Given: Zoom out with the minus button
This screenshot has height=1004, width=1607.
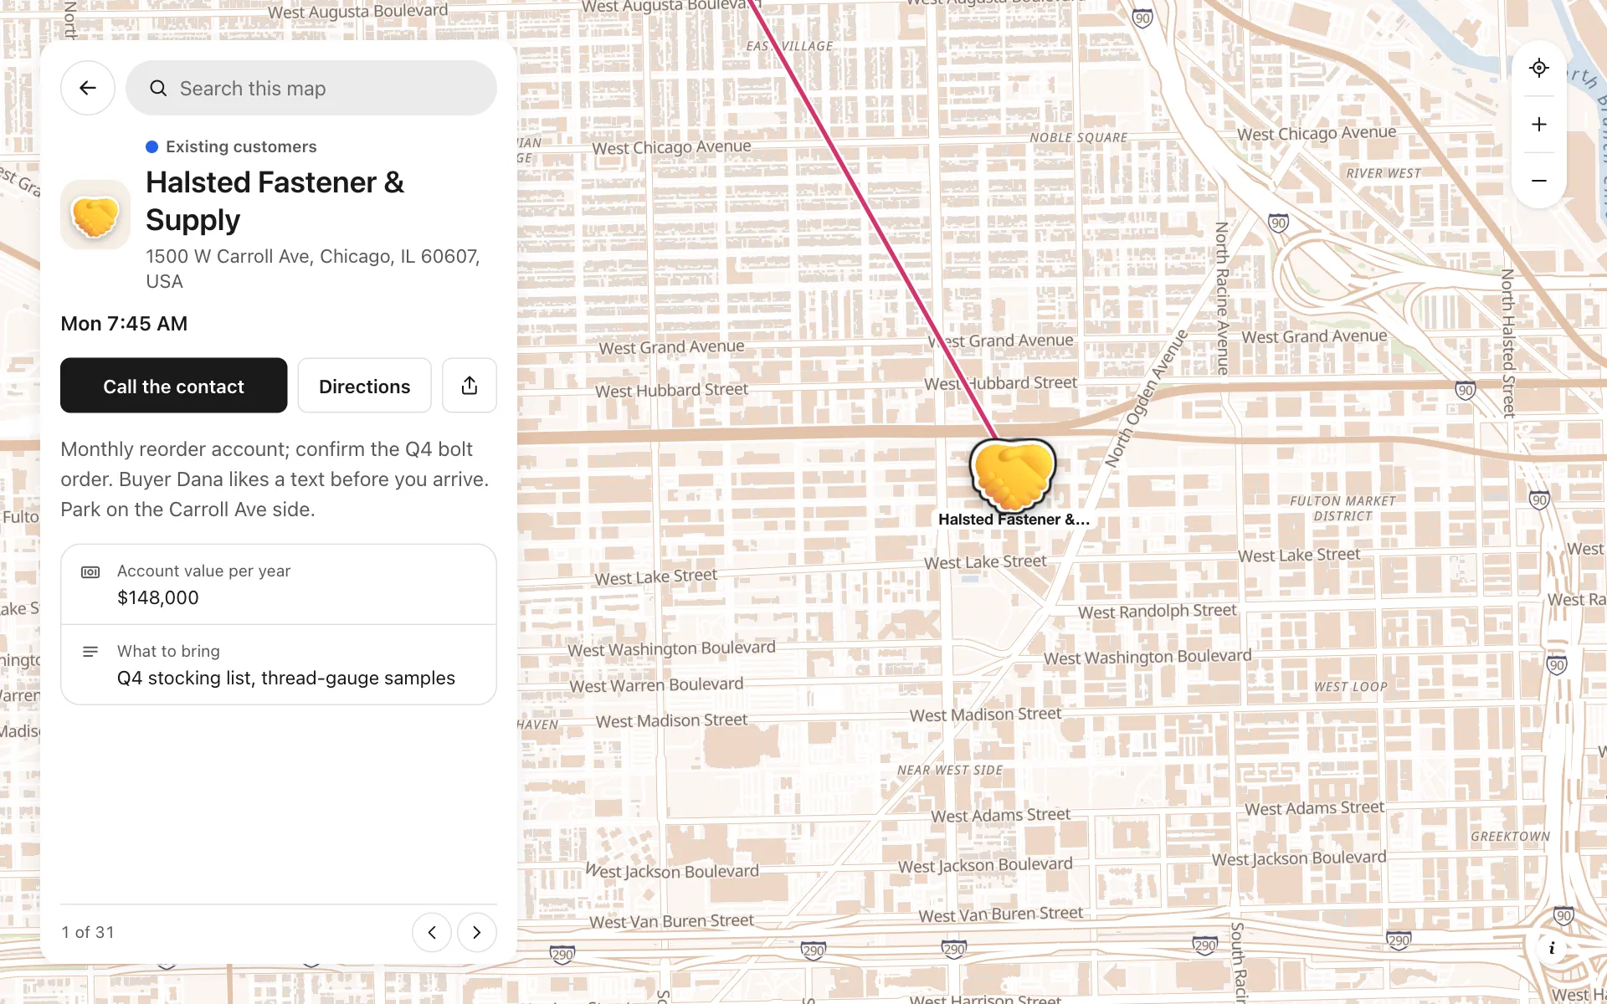Looking at the screenshot, I should point(1539,181).
